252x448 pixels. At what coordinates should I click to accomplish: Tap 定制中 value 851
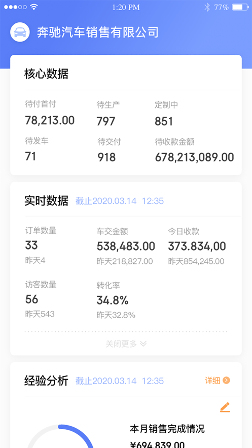164,121
